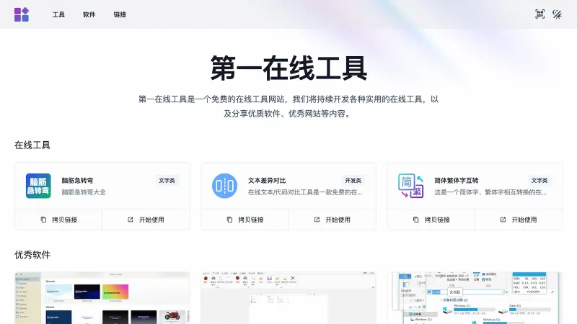Image resolution: width=577 pixels, height=324 pixels.
Task: Toggle the dark/light theme icon
Action: [557, 14]
